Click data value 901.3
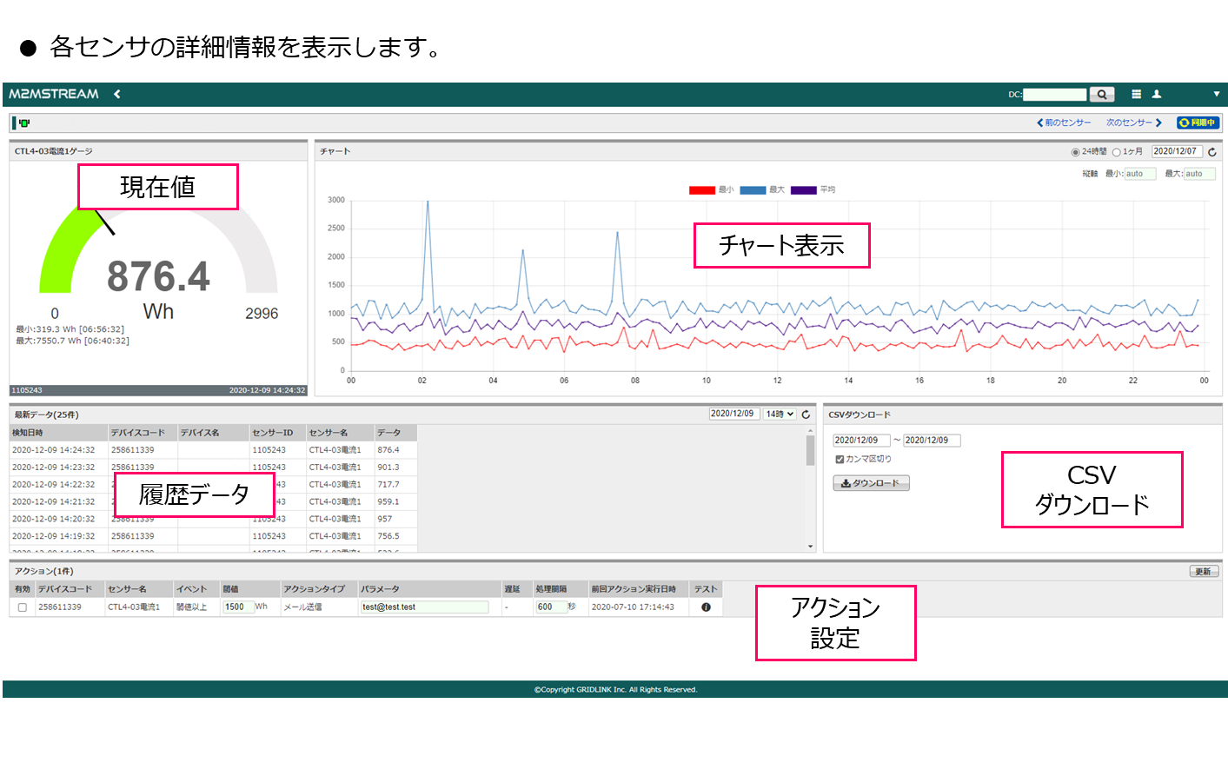 click(388, 467)
